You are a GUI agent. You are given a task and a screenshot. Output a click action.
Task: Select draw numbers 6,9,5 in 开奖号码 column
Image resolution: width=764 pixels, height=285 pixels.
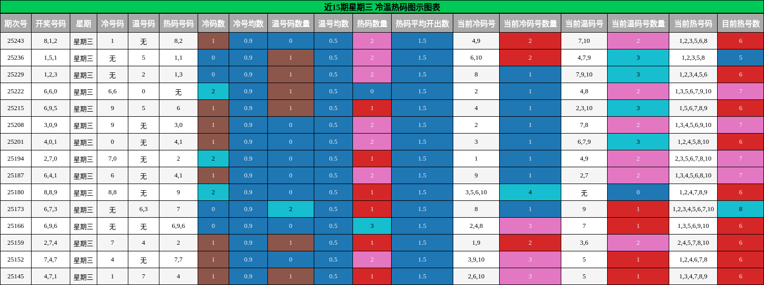[50, 108]
